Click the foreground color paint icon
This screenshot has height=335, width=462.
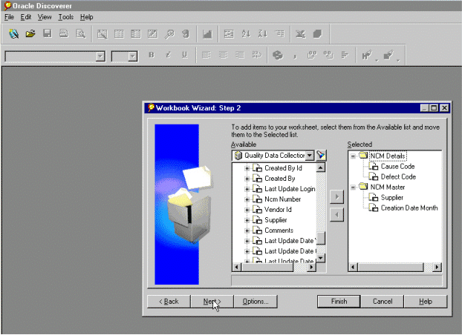tap(366, 56)
